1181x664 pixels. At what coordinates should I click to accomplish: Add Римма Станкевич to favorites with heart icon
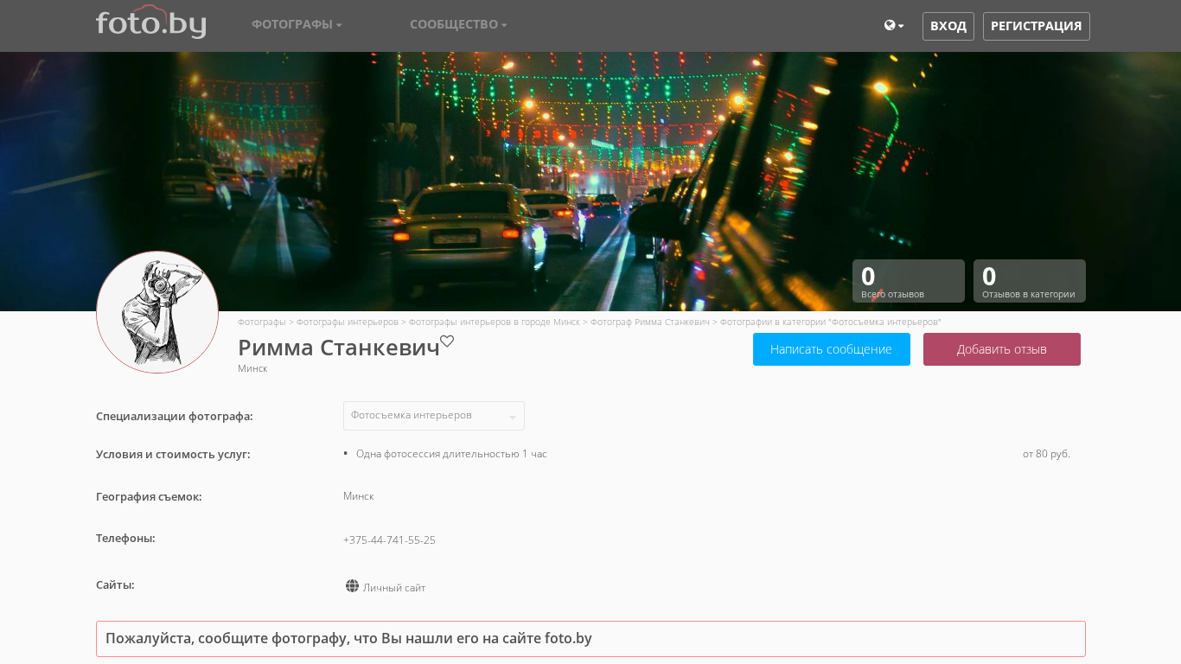coord(447,342)
